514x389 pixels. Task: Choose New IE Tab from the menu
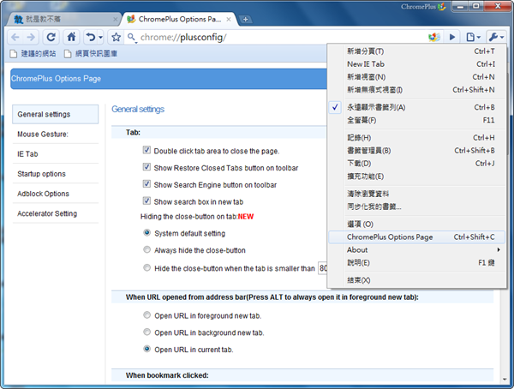[416, 64]
